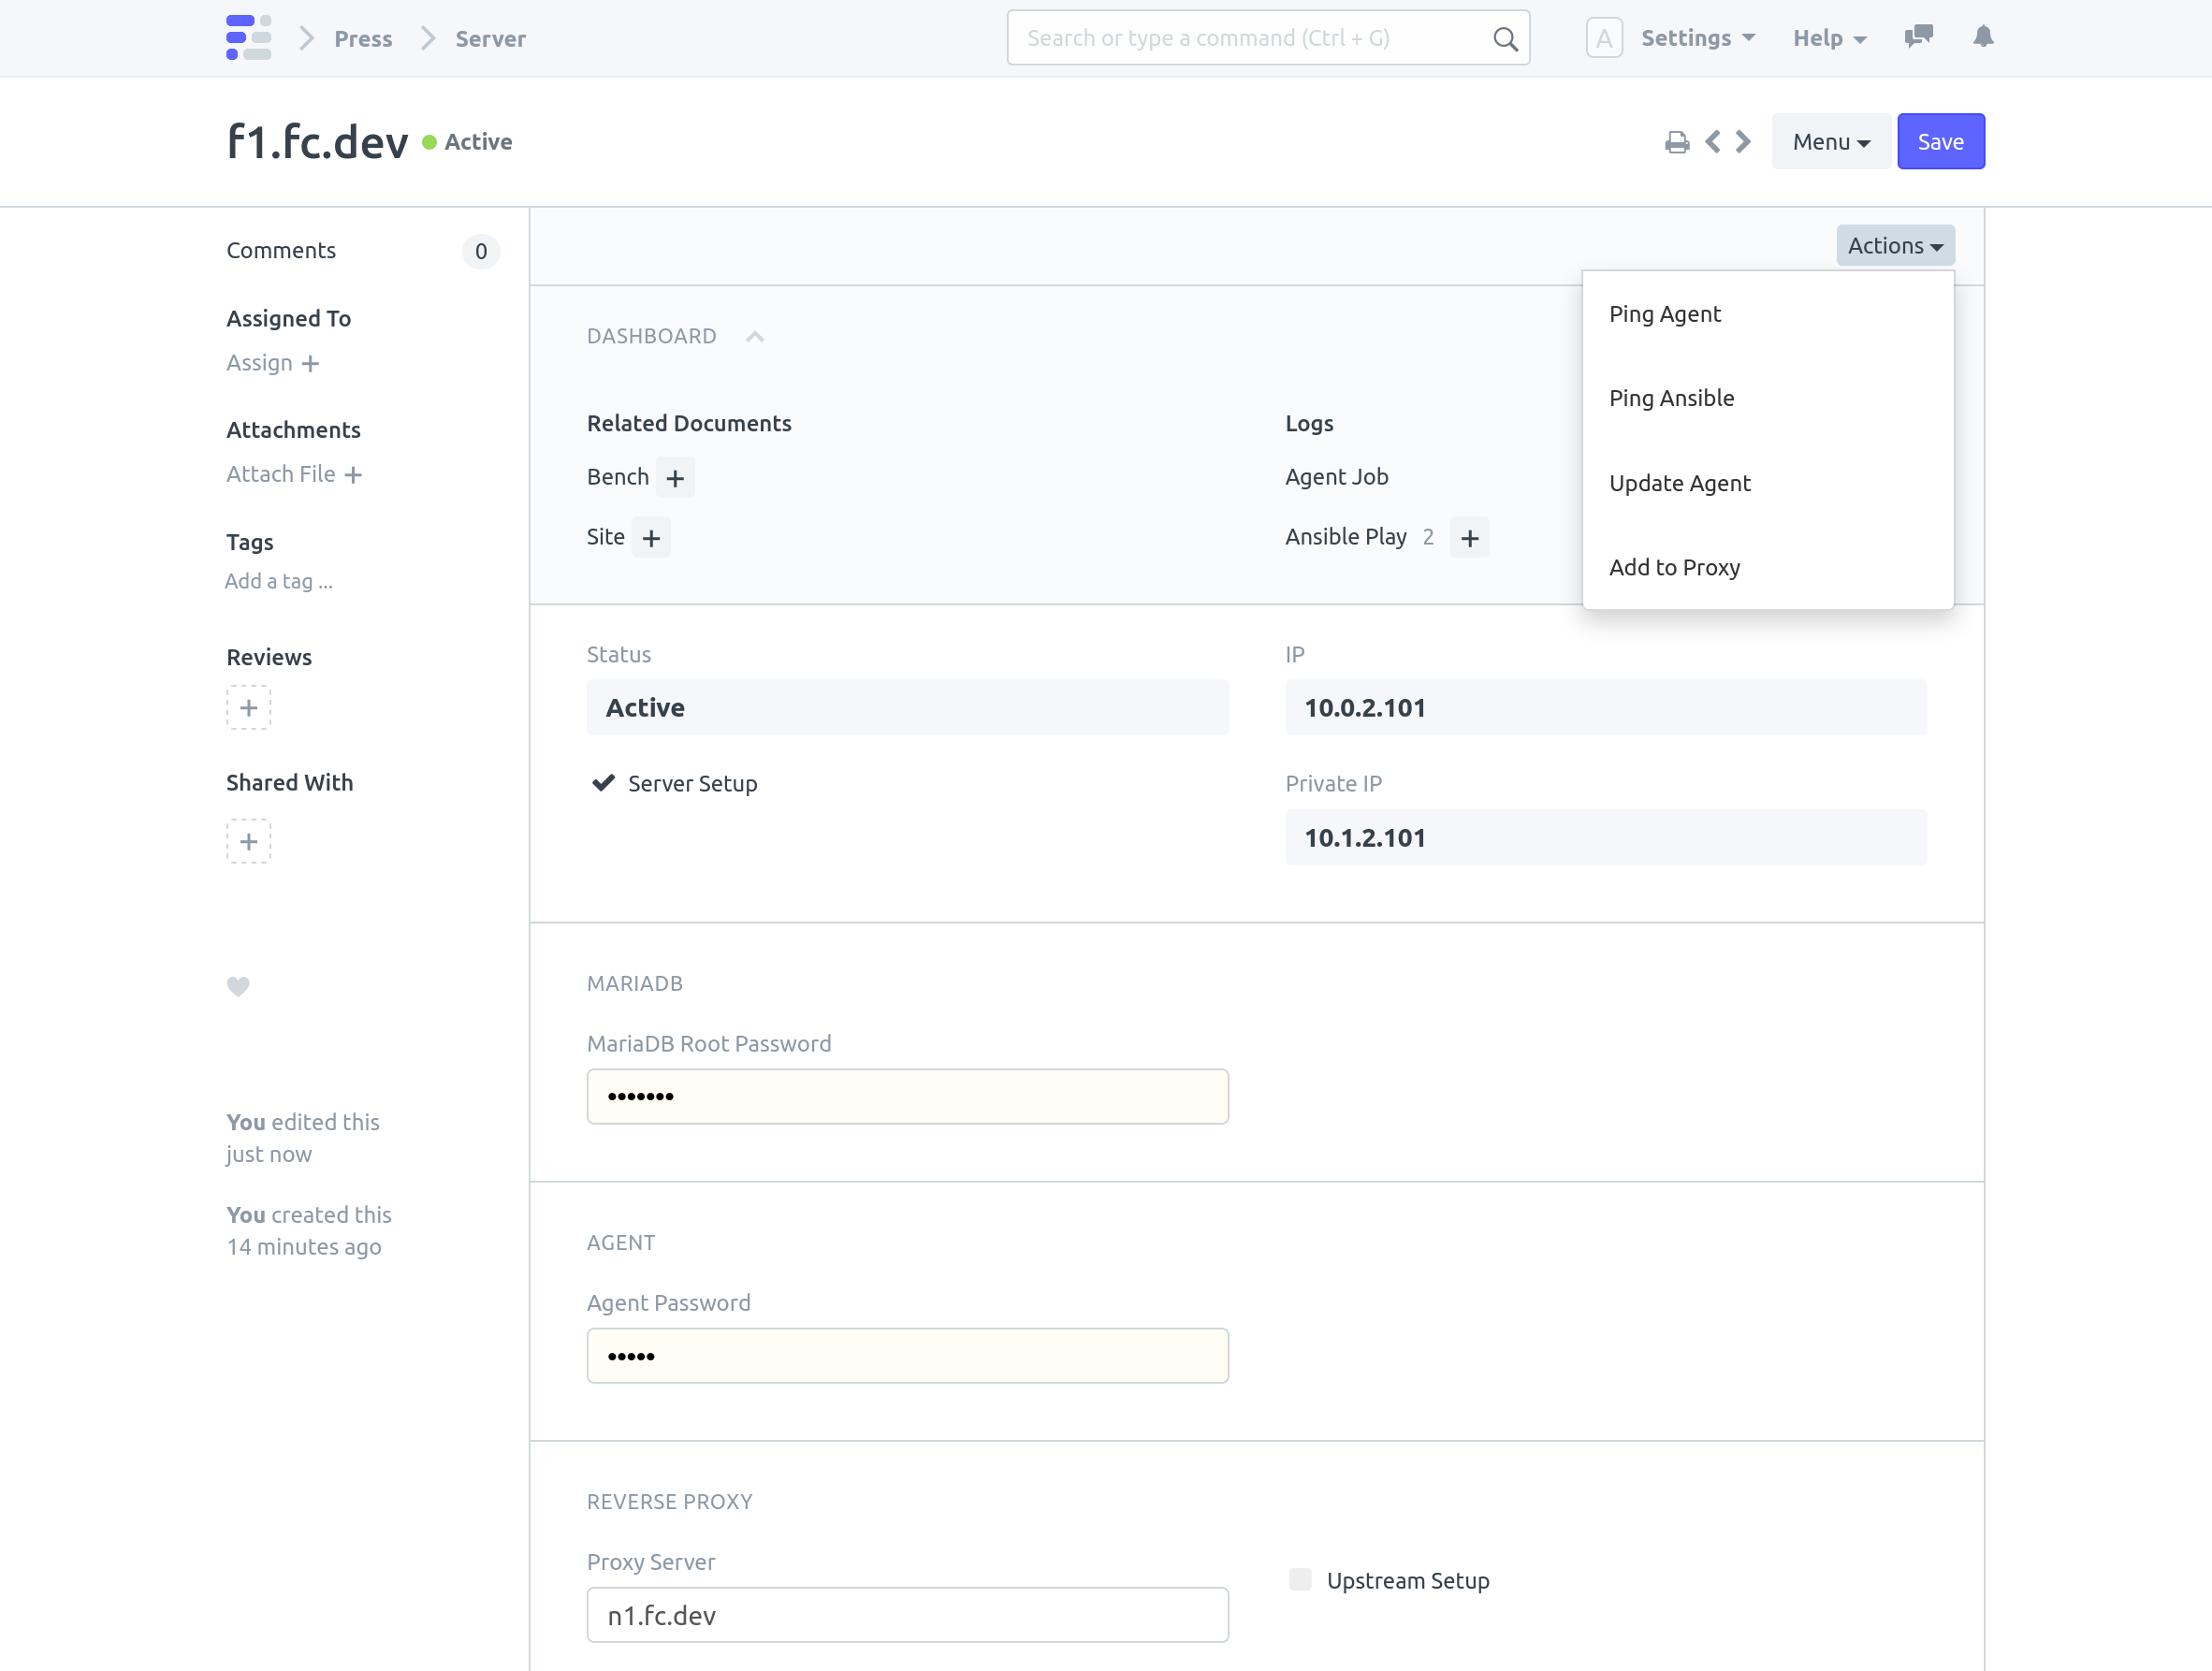Open the chat messages icon
The width and height of the screenshot is (2212, 1671).
point(1919,37)
